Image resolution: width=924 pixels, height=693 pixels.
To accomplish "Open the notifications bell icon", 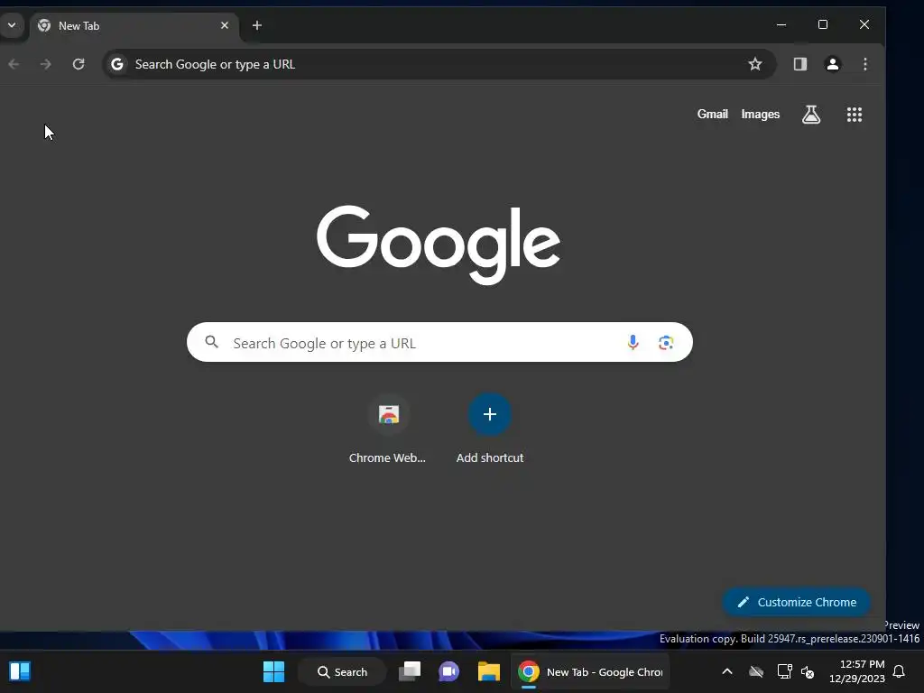I will tap(900, 671).
